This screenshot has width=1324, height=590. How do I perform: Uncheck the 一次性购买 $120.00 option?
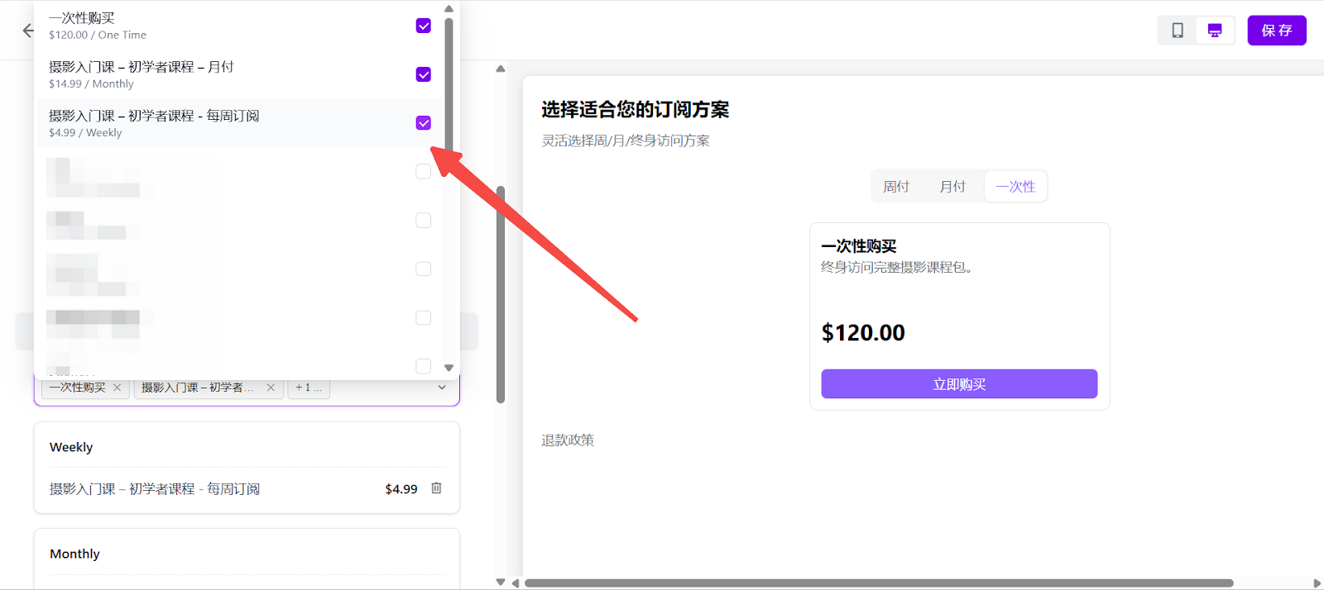(423, 26)
